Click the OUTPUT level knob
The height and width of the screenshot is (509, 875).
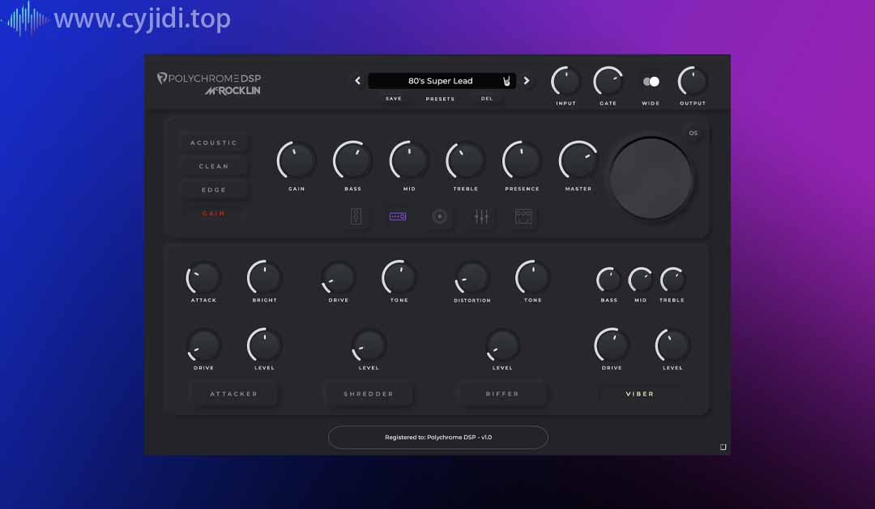(693, 82)
